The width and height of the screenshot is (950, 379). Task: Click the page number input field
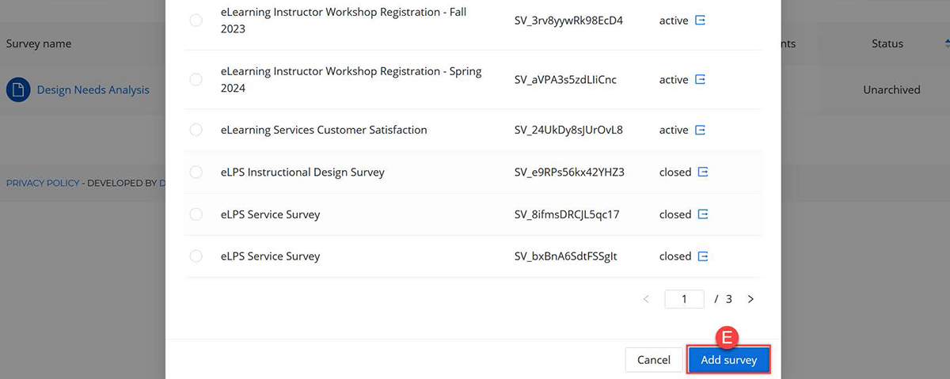(x=684, y=299)
